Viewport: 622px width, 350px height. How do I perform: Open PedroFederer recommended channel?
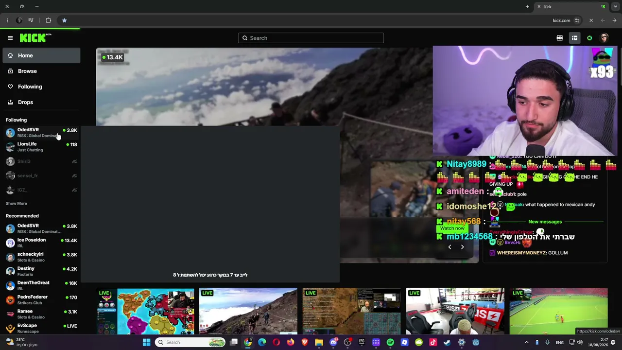pyautogui.click(x=41, y=300)
